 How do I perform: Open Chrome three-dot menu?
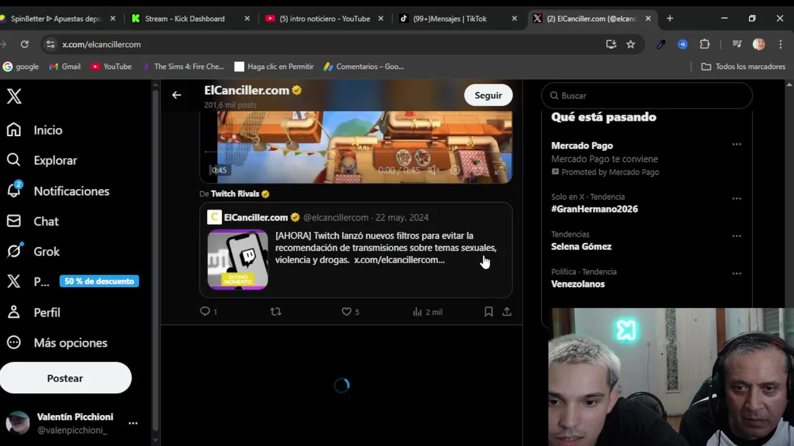point(780,44)
